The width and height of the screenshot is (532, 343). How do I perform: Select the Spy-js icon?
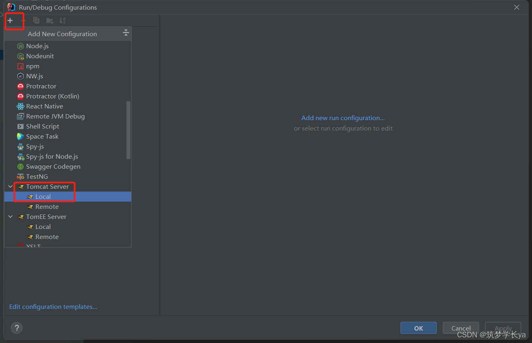tap(21, 147)
